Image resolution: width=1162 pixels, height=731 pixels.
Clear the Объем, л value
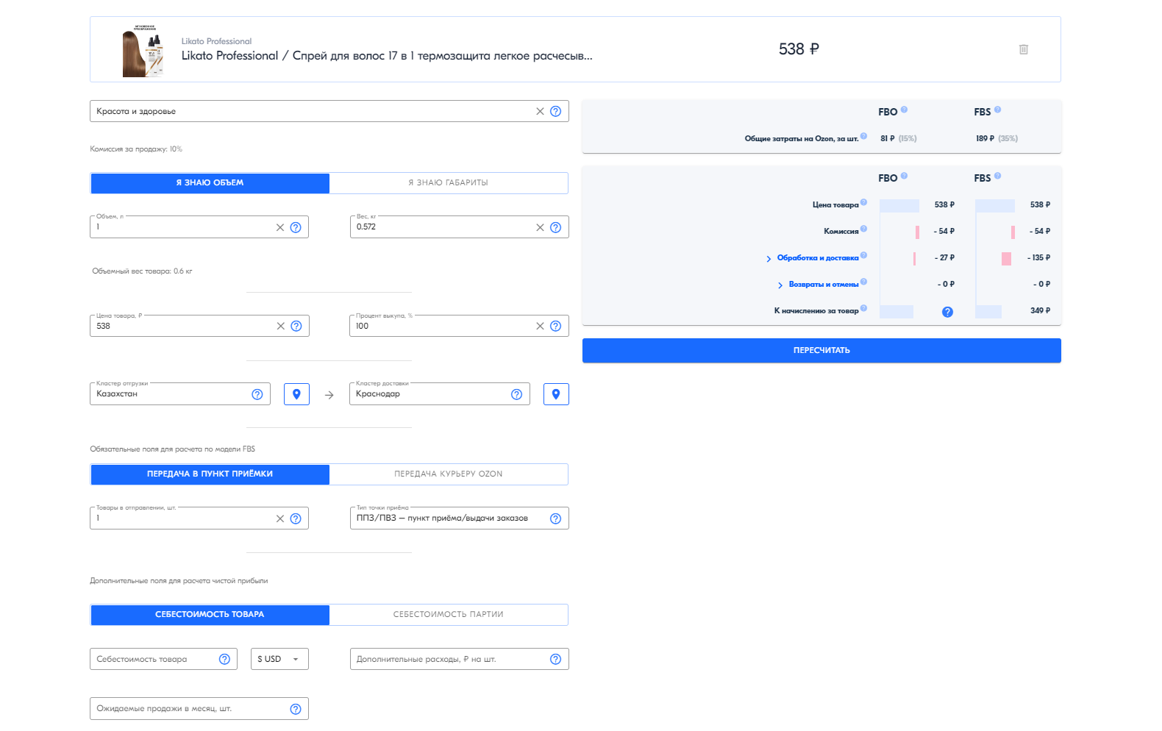click(279, 227)
